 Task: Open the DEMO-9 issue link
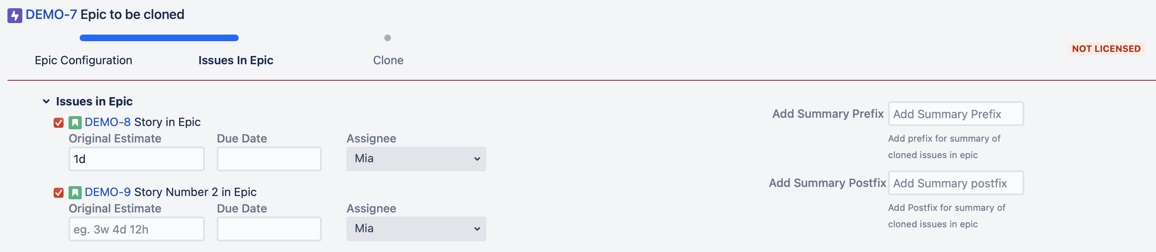(x=108, y=192)
